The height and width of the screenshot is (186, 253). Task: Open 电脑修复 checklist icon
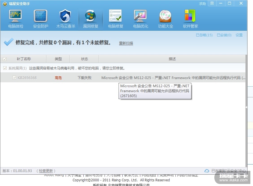click(115, 16)
